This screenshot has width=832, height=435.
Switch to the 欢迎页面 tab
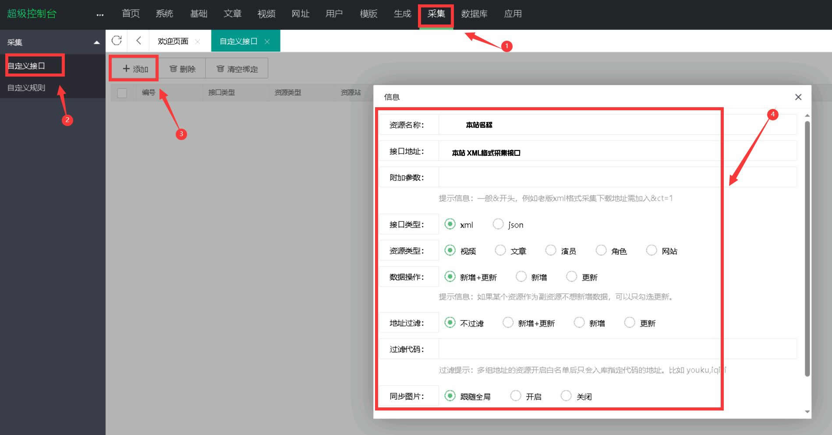173,41
